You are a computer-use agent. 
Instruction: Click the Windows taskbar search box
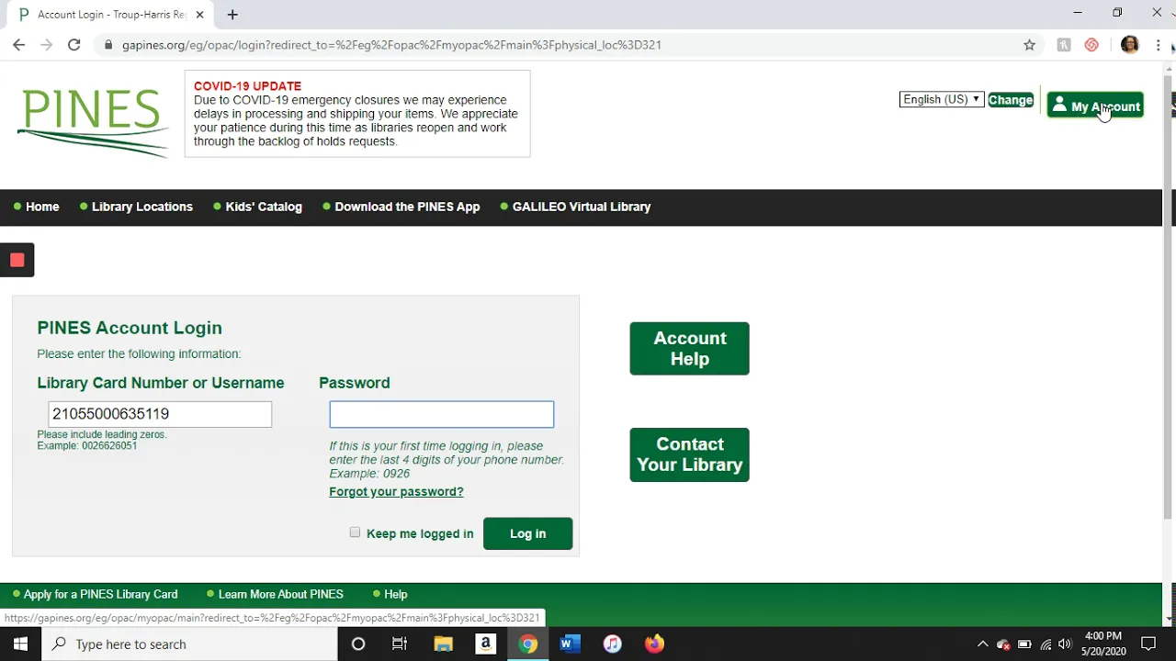[x=190, y=644]
